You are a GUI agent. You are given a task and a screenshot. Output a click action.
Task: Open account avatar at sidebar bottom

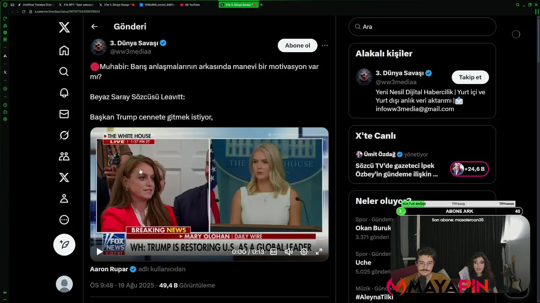coord(64,284)
